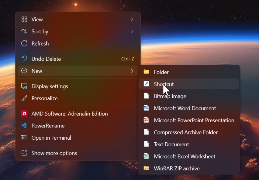Click the WinRAR ZIP archive icon

pyautogui.click(x=147, y=168)
